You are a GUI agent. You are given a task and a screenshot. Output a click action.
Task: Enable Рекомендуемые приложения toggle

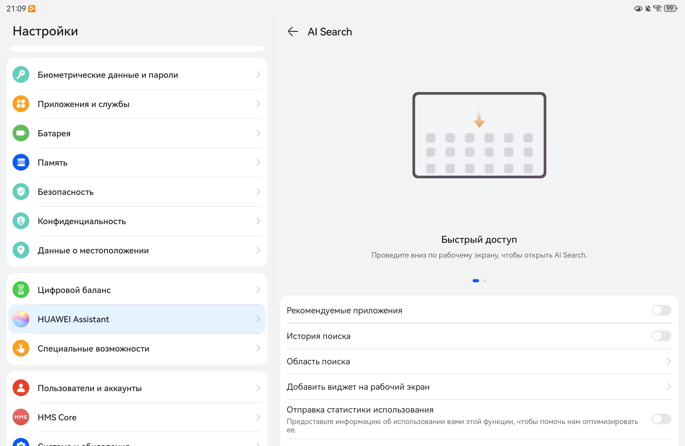point(661,311)
